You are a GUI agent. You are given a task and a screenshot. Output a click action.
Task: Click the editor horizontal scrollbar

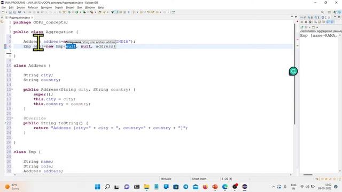point(152,174)
